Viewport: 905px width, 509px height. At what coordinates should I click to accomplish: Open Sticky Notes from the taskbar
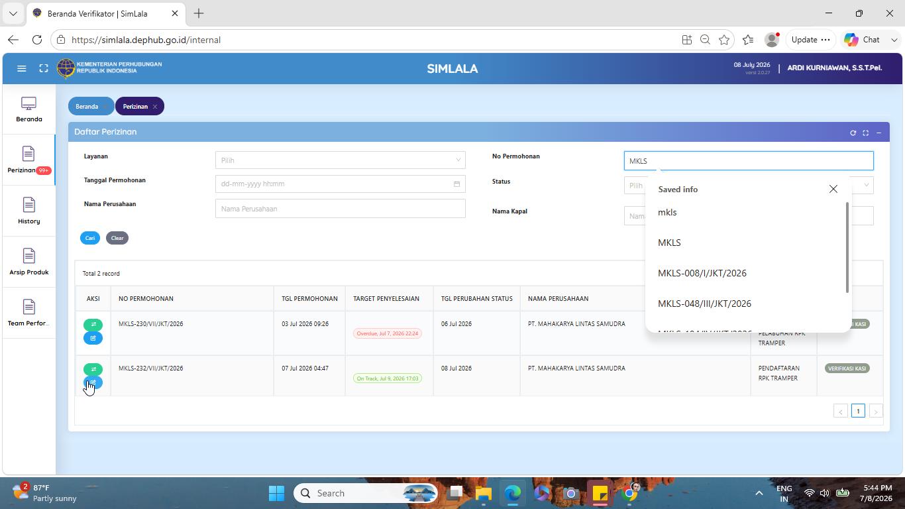(600, 493)
